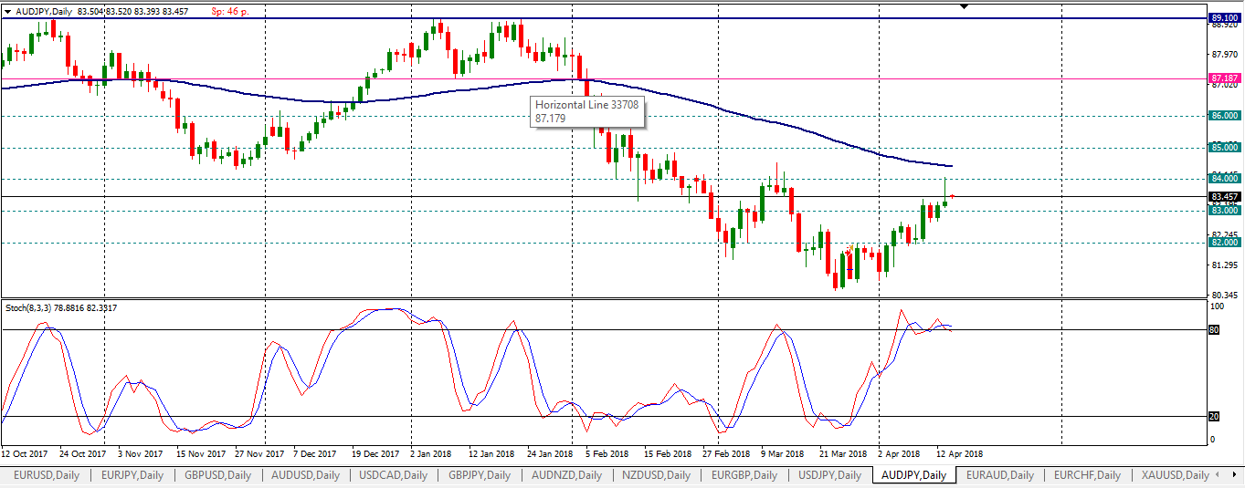Switch to the USDJPY,Daily tab
This screenshot has width=1245, height=488.
[828, 475]
